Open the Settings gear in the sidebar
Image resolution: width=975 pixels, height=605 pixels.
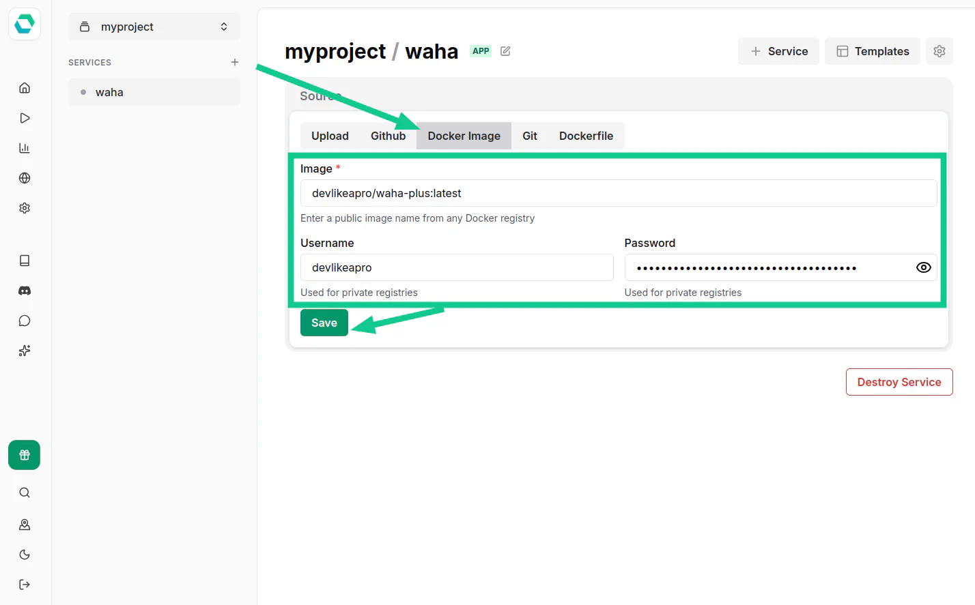click(x=24, y=207)
